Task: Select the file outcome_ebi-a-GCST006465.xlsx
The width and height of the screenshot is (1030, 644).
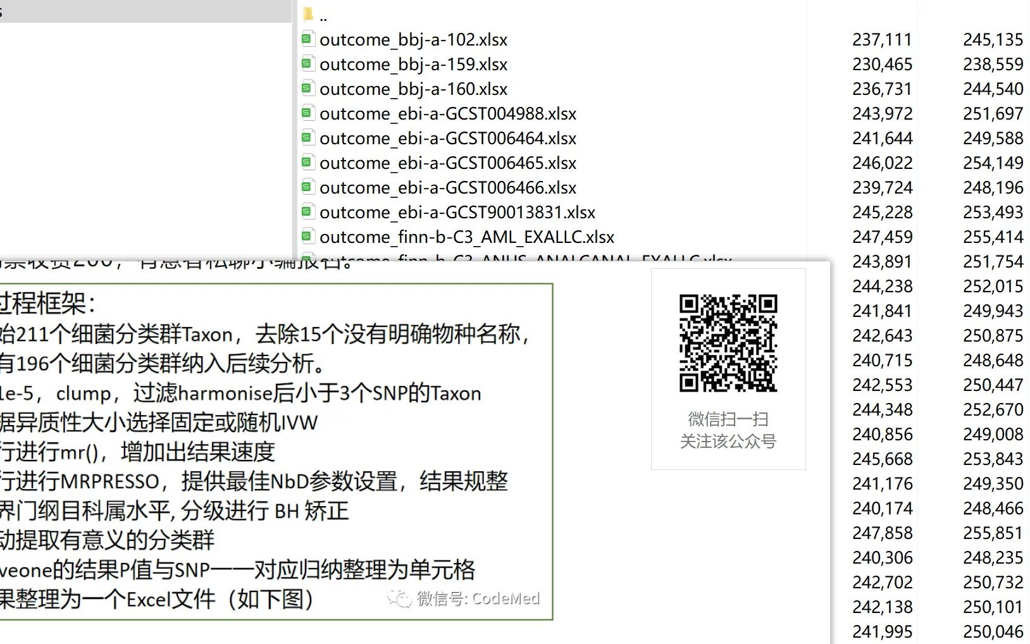Action: [x=448, y=163]
